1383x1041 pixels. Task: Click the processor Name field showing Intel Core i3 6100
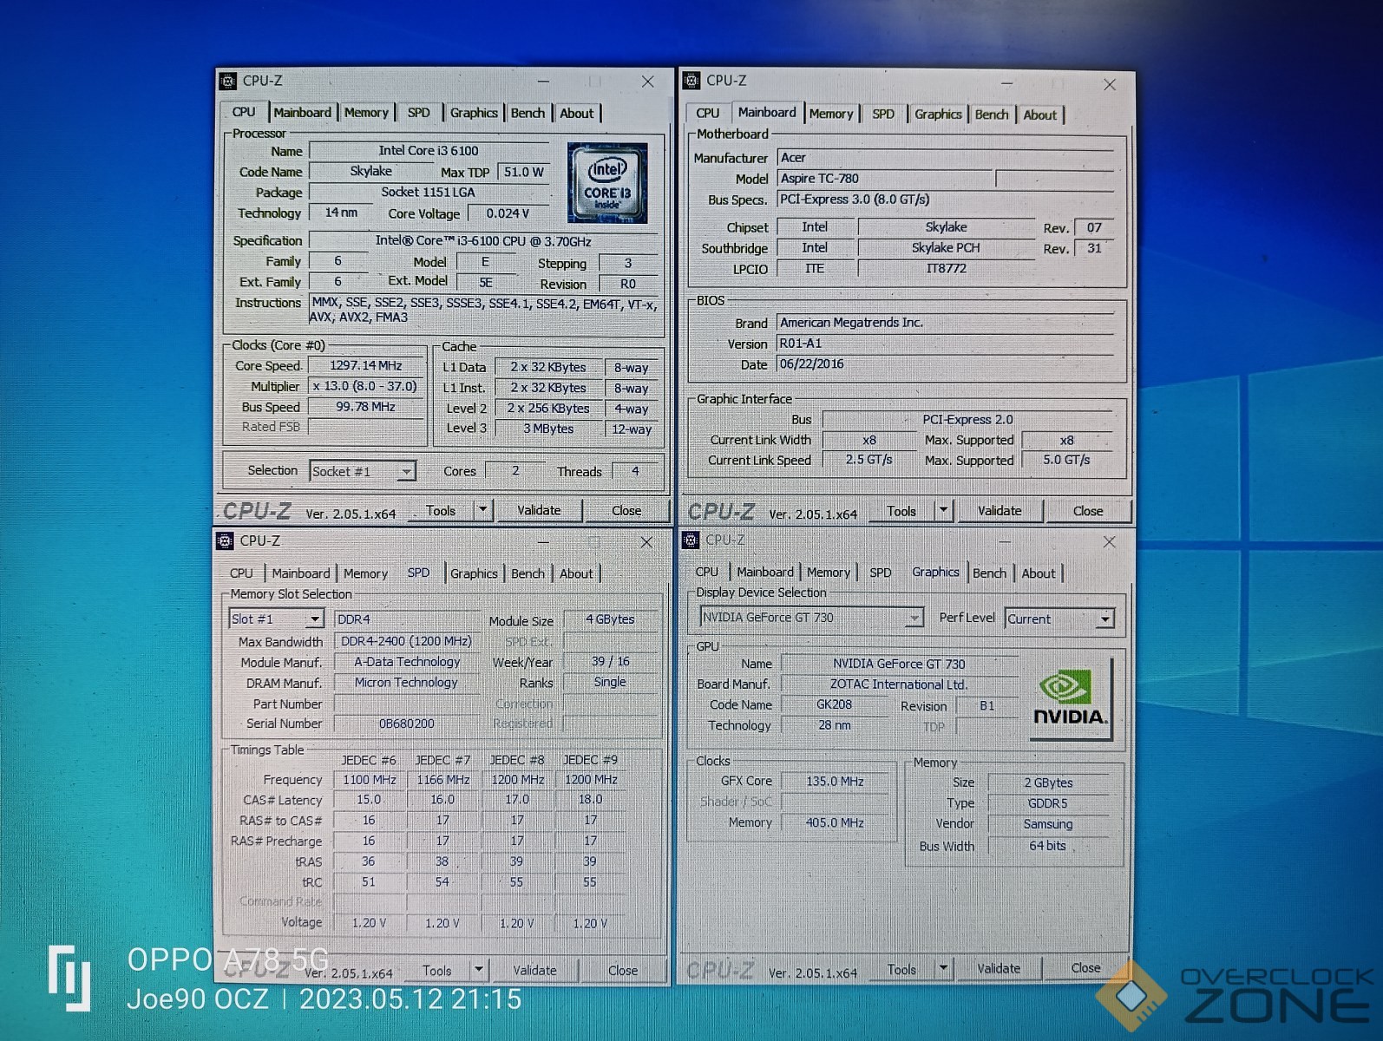429,151
